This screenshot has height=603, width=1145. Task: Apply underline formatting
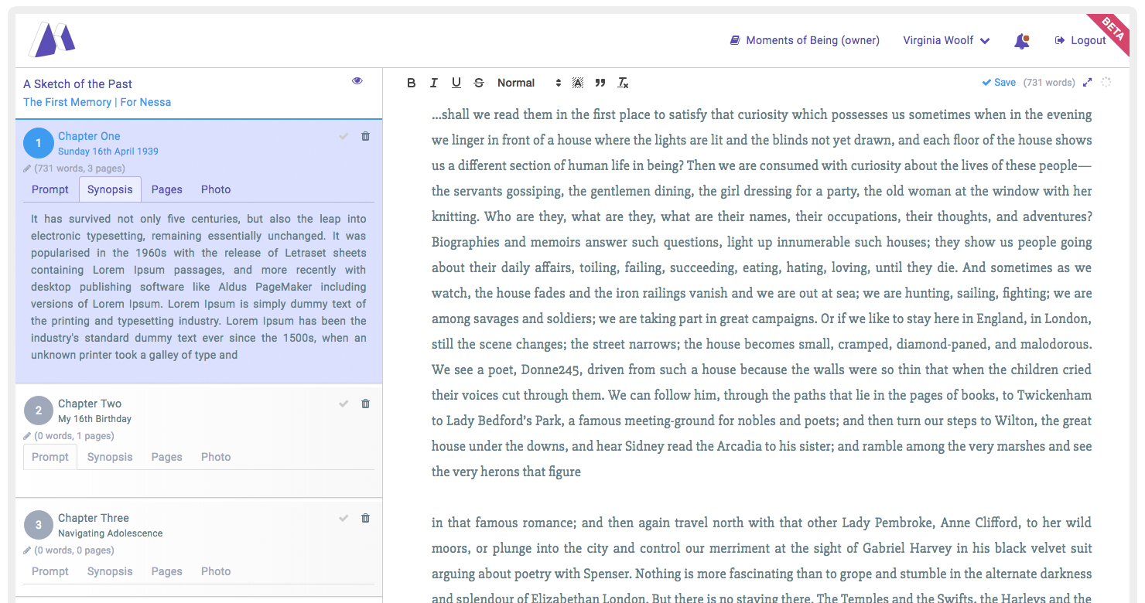[456, 83]
